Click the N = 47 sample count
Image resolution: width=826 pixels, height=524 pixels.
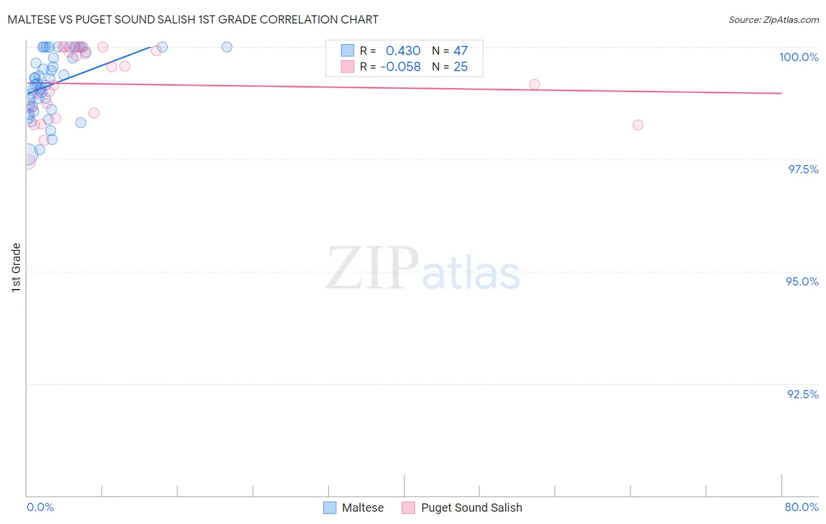(x=450, y=51)
